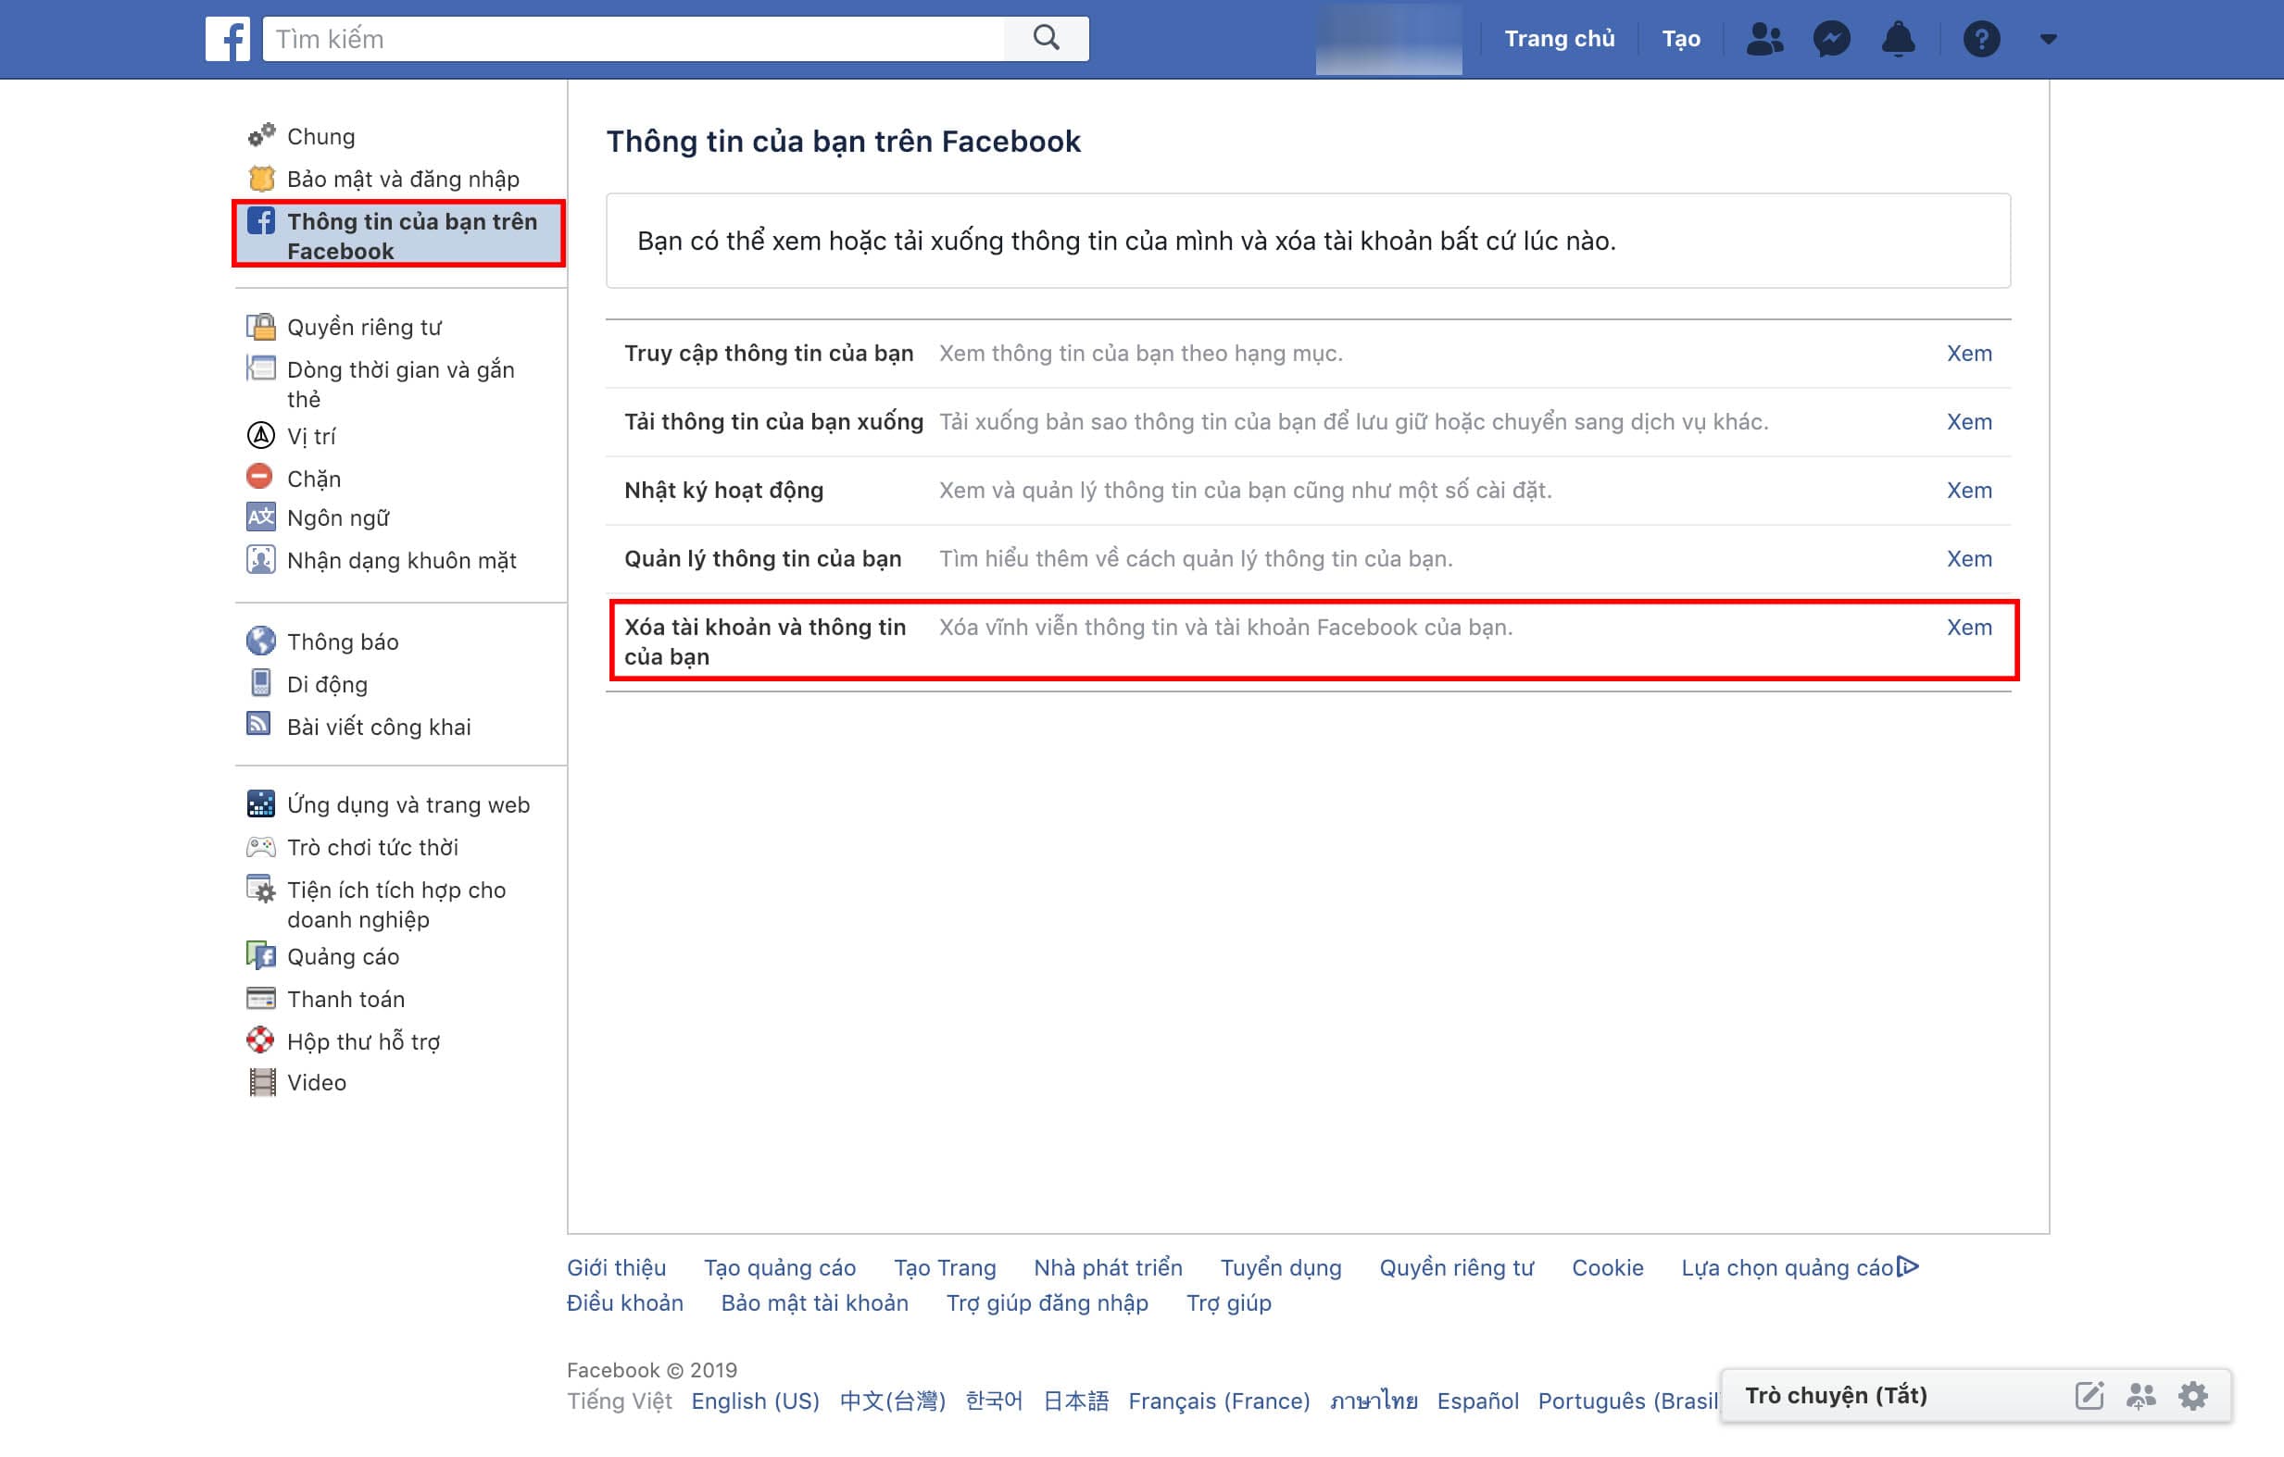Switch language to Español
This screenshot has height=1457, width=2284.
[x=1478, y=1401]
